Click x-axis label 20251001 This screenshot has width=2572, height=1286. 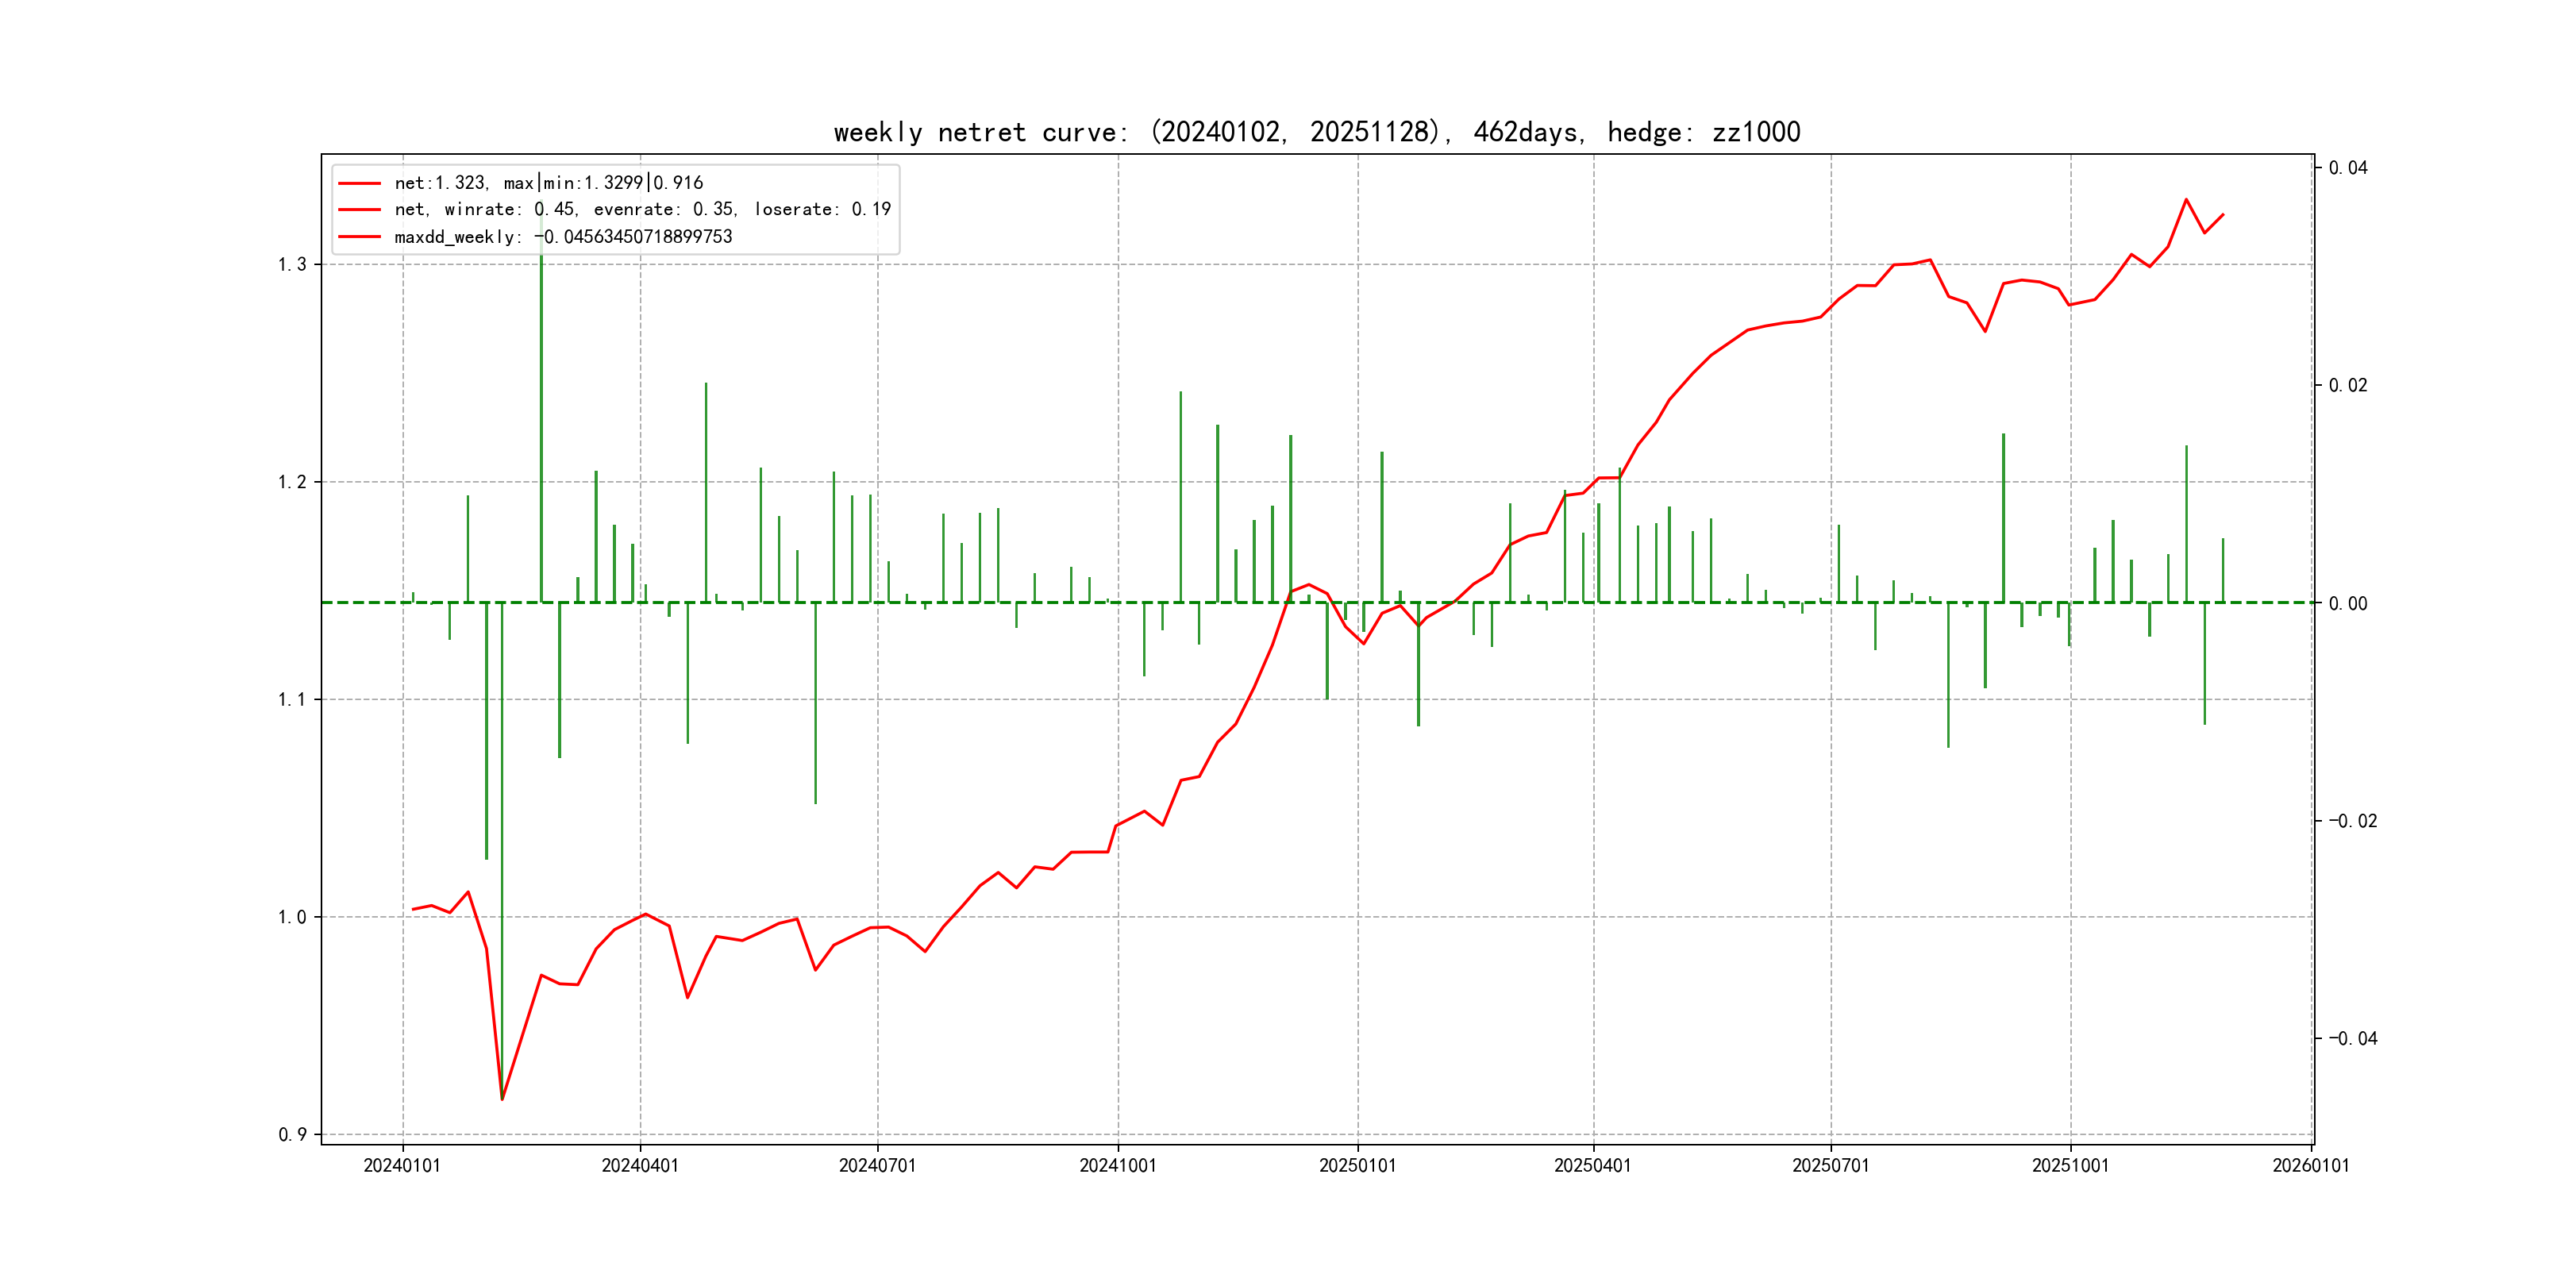(2070, 1165)
